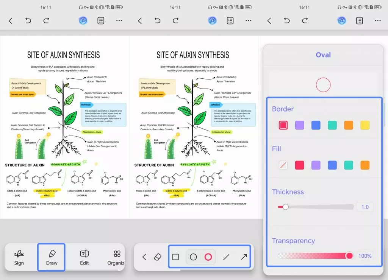Open the AI assistant icon in the left screen
The image size is (388, 280).
pyautogui.click(x=83, y=20)
